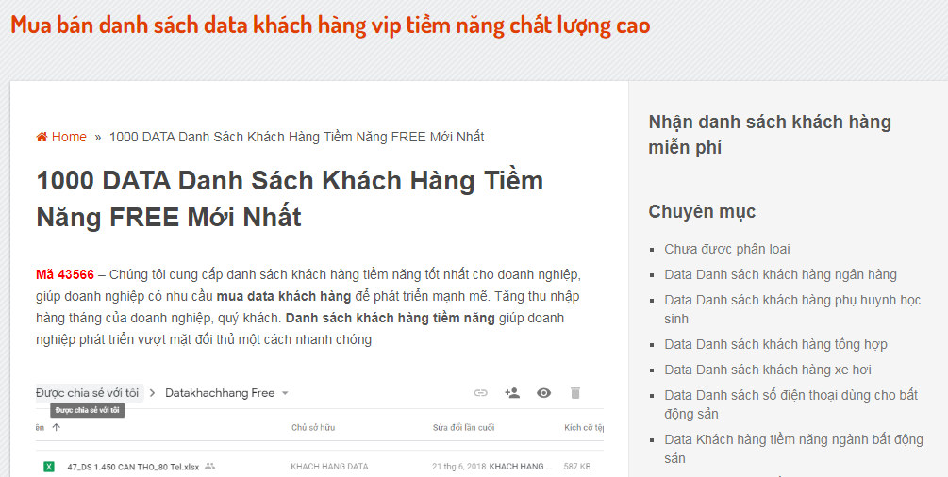Click the add person share icon
The image size is (948, 477).
click(512, 393)
